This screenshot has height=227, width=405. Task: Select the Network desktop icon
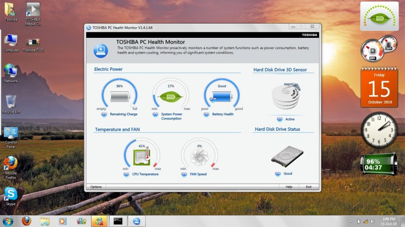pyautogui.click(x=11, y=73)
